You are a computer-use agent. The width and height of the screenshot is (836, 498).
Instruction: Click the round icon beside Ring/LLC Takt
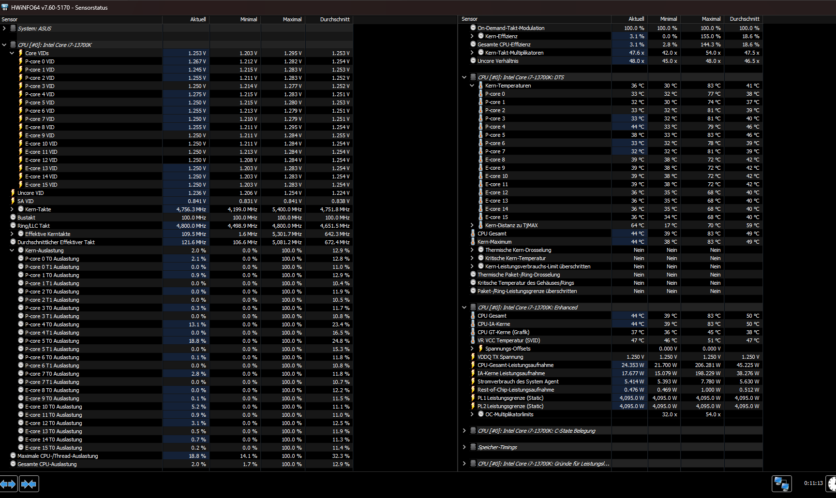point(13,226)
